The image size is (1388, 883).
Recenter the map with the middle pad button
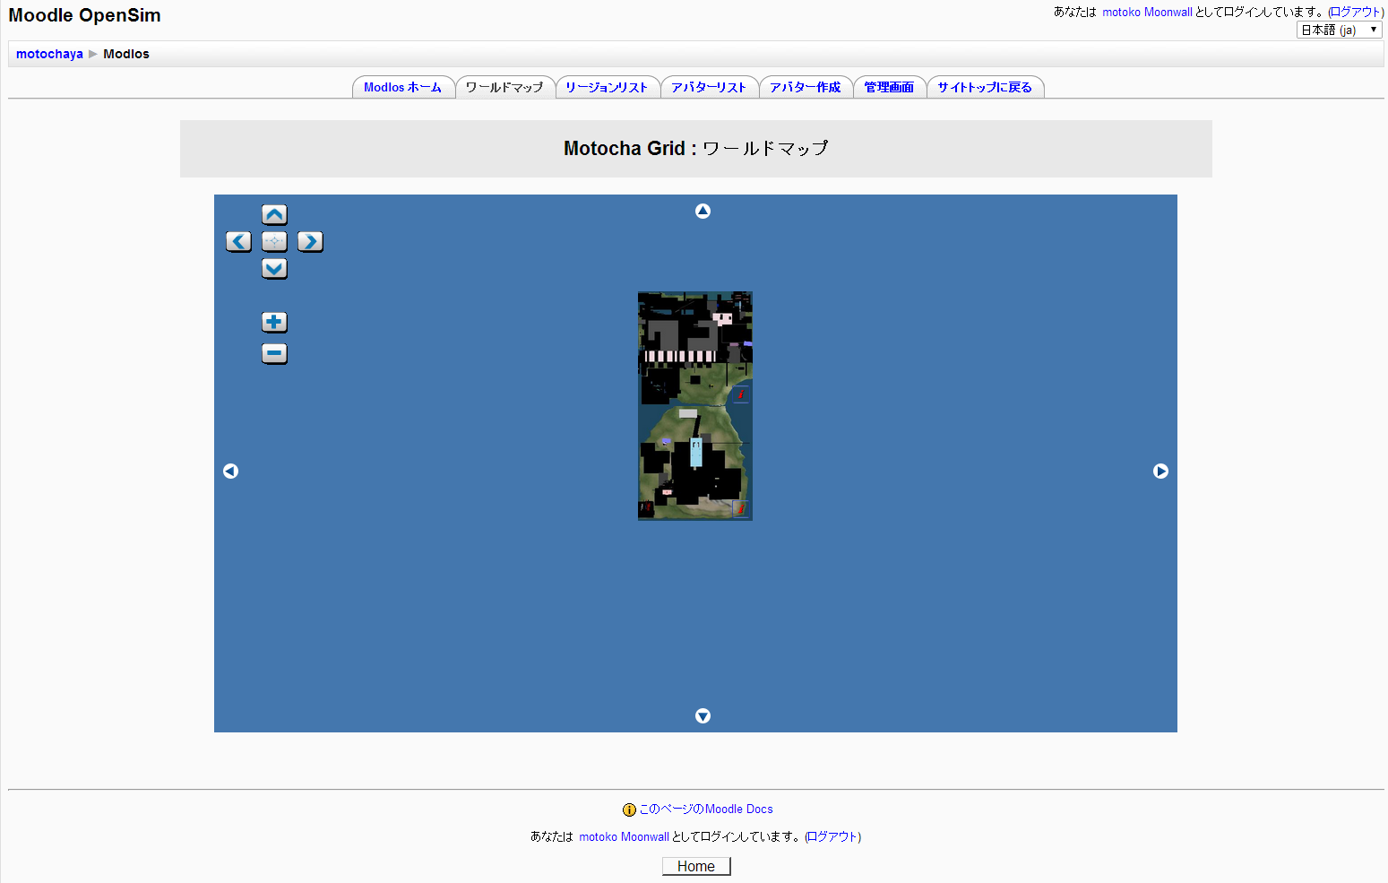coord(274,242)
